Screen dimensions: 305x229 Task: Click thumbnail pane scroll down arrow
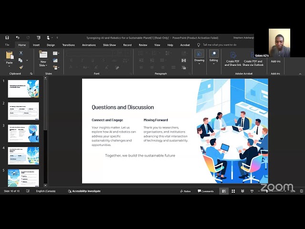point(45,186)
